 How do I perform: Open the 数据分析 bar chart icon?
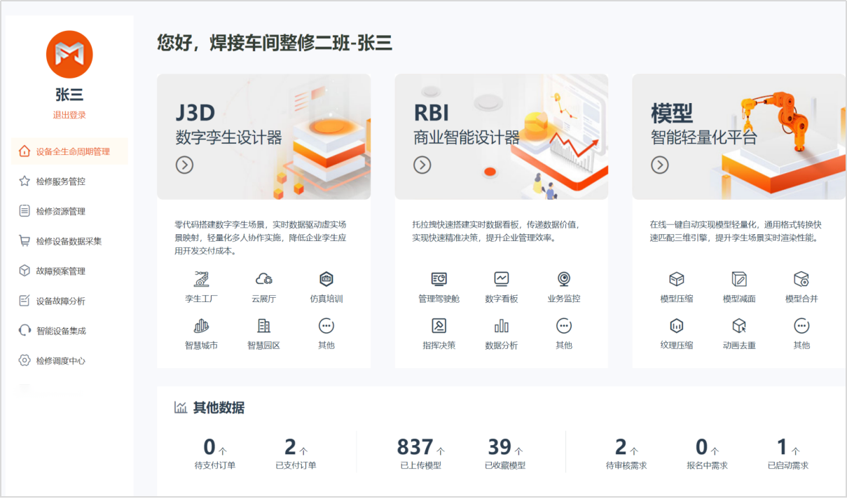[501, 326]
